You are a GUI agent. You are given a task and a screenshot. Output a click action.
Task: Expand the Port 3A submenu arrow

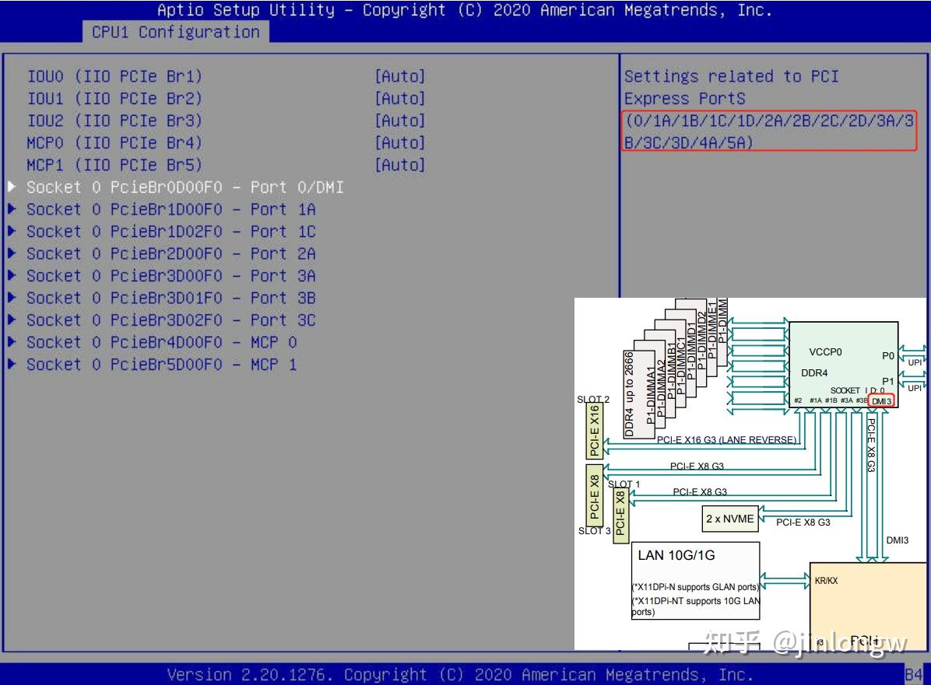[x=11, y=275]
